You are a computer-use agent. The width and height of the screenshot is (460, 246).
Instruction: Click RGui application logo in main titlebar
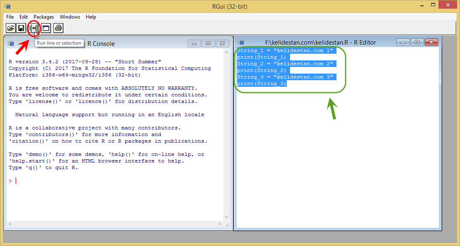click(x=7, y=7)
